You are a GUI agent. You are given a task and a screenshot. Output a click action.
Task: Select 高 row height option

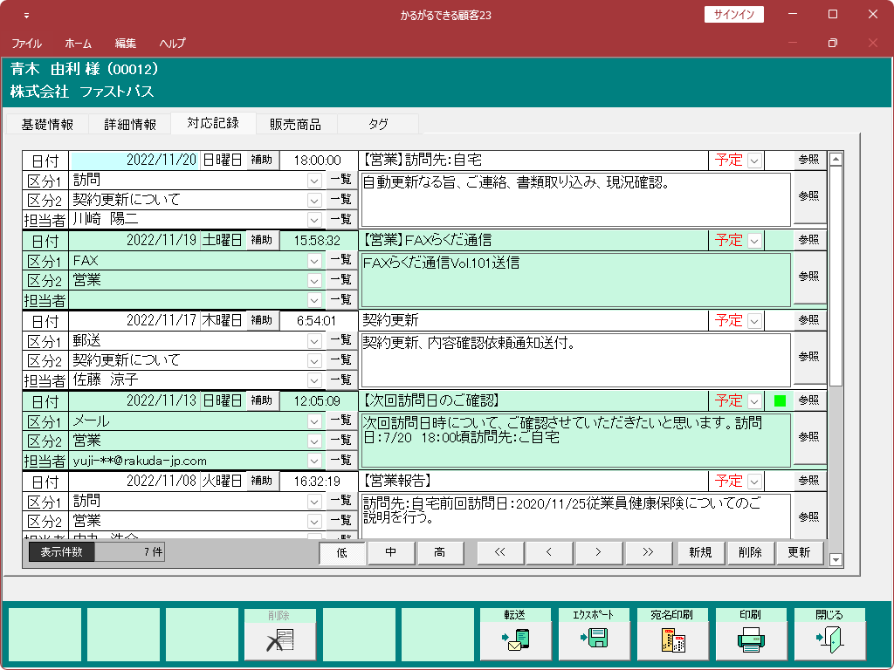tap(440, 552)
